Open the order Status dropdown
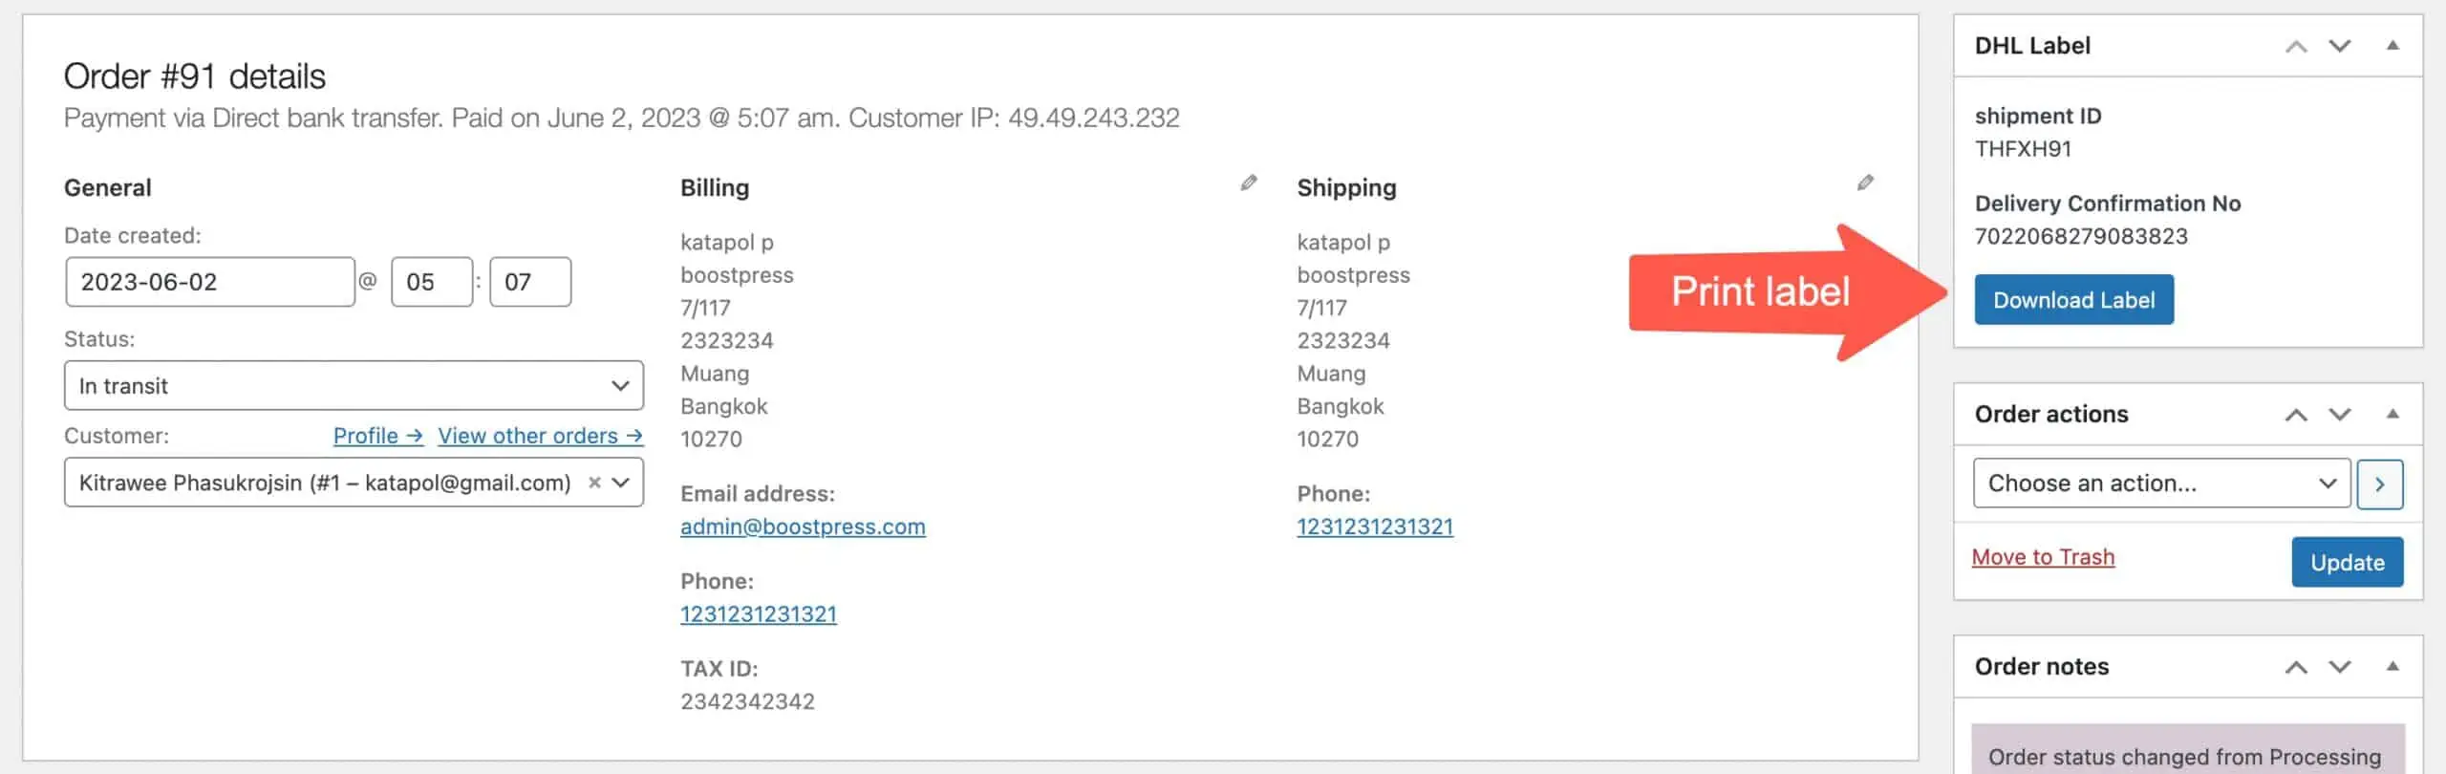This screenshot has height=774, width=2446. coord(354,386)
